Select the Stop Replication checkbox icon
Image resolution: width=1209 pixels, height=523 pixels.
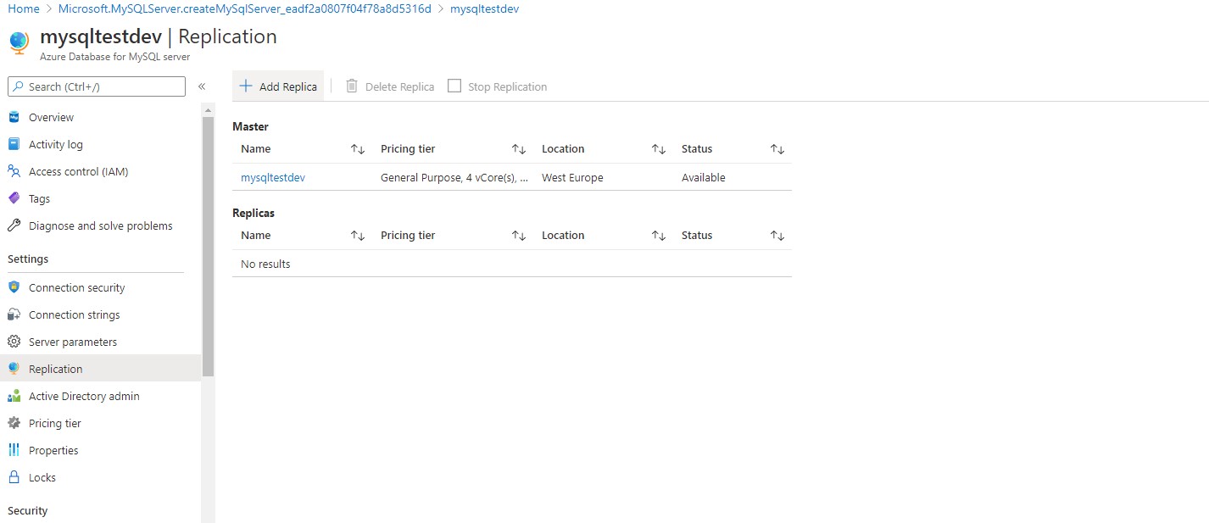click(454, 86)
